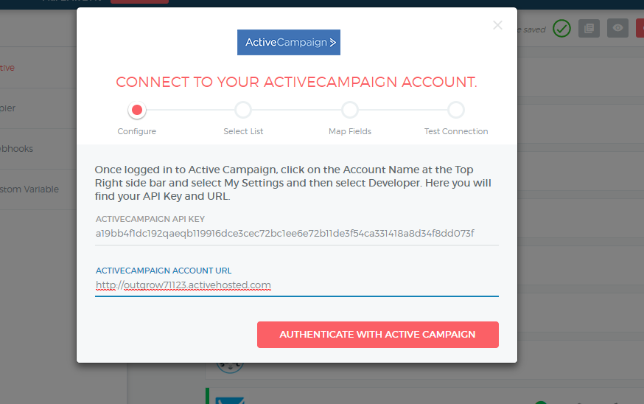
Task: Click the dialog heading Connect To Your ActiveCampaign Account
Action: (296, 82)
